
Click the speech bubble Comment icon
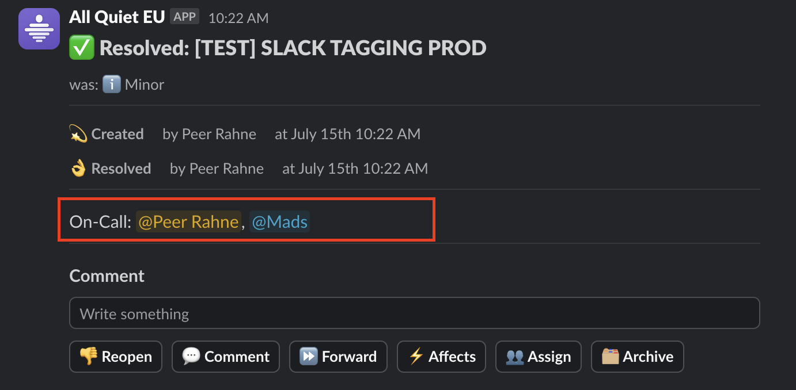pyautogui.click(x=191, y=357)
